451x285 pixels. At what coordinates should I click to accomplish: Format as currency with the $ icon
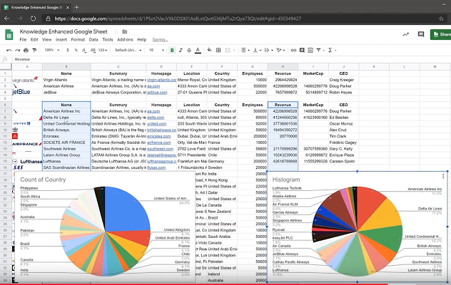[68, 50]
